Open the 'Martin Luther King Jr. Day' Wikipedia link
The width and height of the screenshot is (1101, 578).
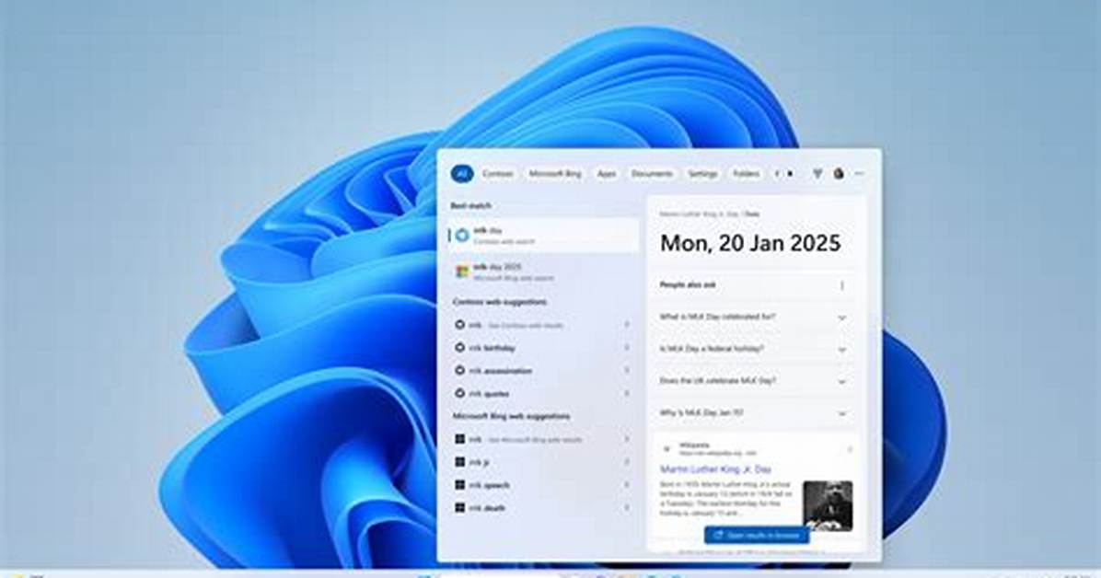click(x=715, y=469)
